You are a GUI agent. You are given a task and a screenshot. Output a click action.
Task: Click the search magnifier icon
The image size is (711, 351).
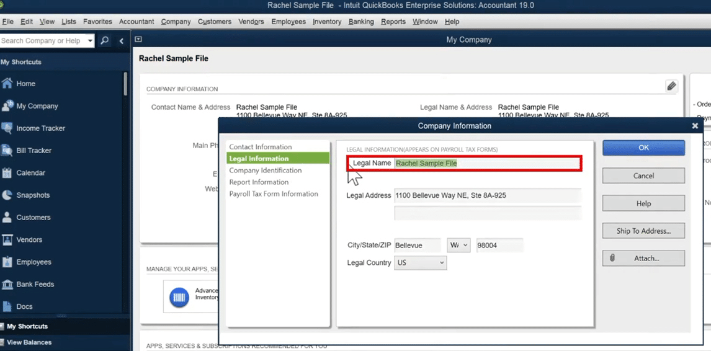point(105,40)
